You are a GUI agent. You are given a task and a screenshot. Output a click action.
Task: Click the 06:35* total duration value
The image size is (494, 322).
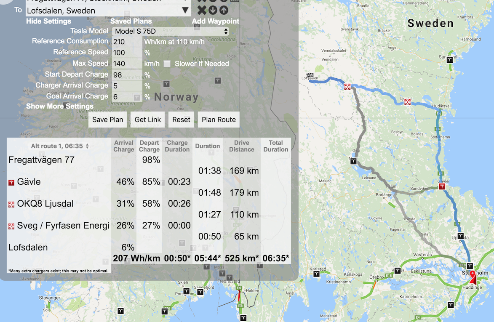pyautogui.click(x=276, y=258)
